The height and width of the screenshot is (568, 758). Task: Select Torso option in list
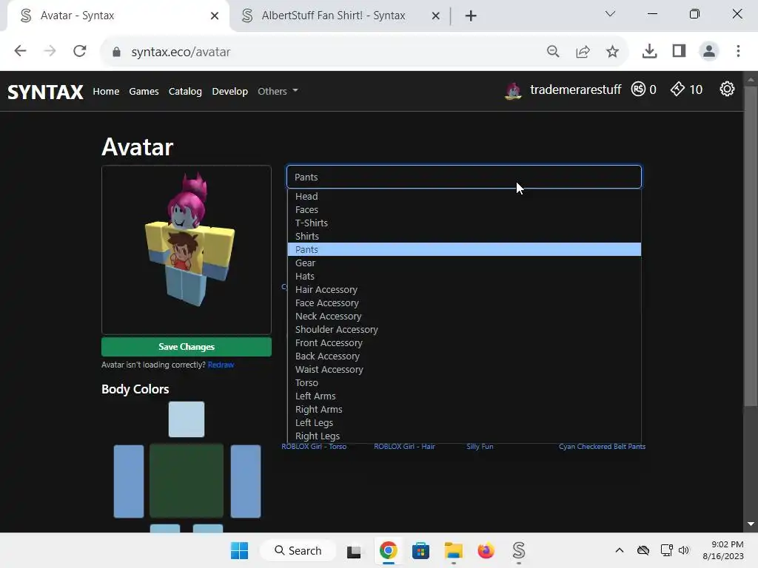pyautogui.click(x=464, y=382)
